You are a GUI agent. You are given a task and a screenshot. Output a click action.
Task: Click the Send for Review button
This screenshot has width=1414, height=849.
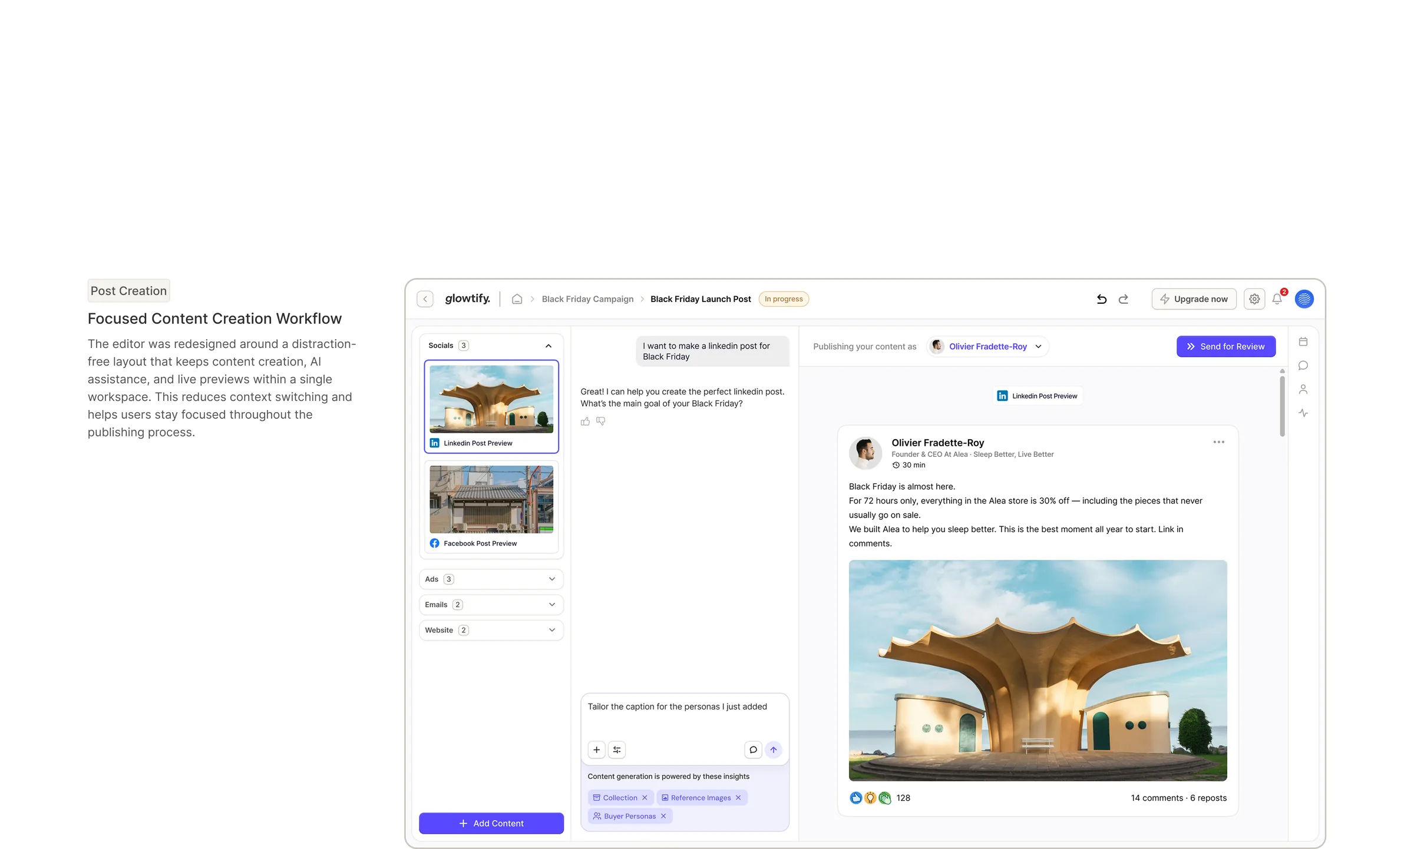[1226, 346]
